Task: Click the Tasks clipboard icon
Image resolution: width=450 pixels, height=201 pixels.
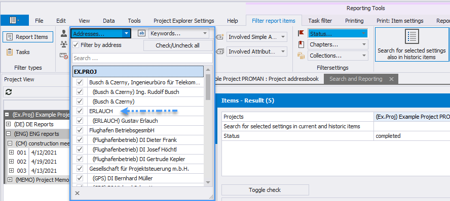Action: click(x=10, y=52)
